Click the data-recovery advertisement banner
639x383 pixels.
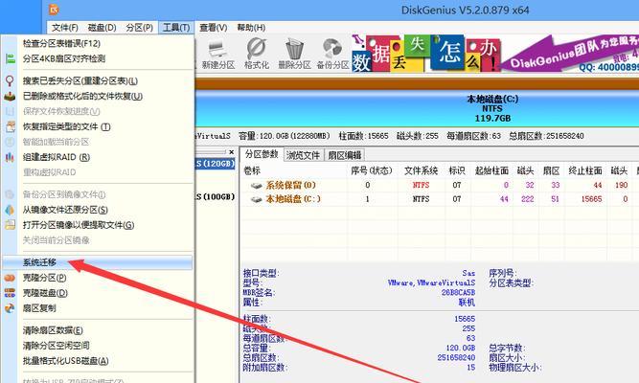point(495,54)
